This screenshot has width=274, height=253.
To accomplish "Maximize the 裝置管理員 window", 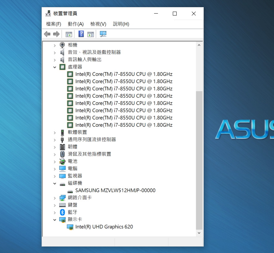I will [175, 14].
